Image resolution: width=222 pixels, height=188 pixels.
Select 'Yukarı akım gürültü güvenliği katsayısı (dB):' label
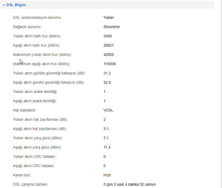tap(49, 73)
